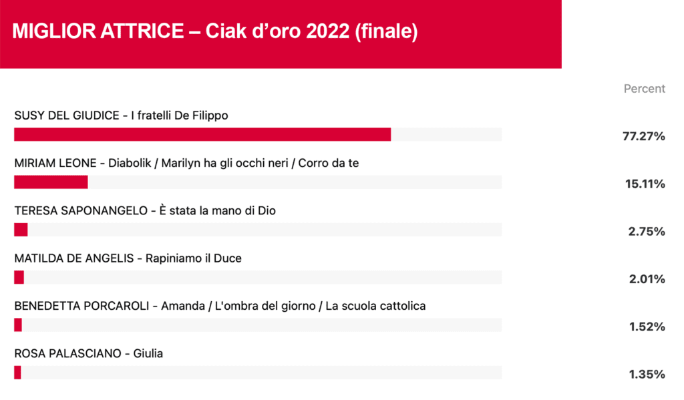
Task: Click the red Miriam Leone result bar
Action: tap(51, 182)
